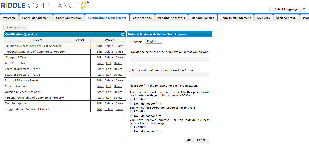Delete Outside Business Activities Test Approver
This screenshot has height=147, width=309.
109,46
